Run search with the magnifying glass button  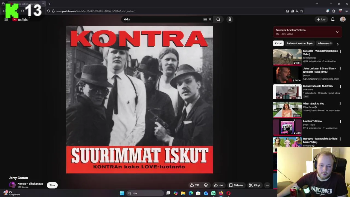pyautogui.click(x=218, y=19)
